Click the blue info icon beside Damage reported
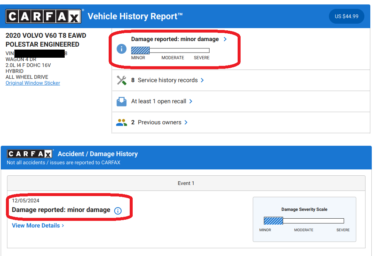The height and width of the screenshot is (256, 374). 122,49
